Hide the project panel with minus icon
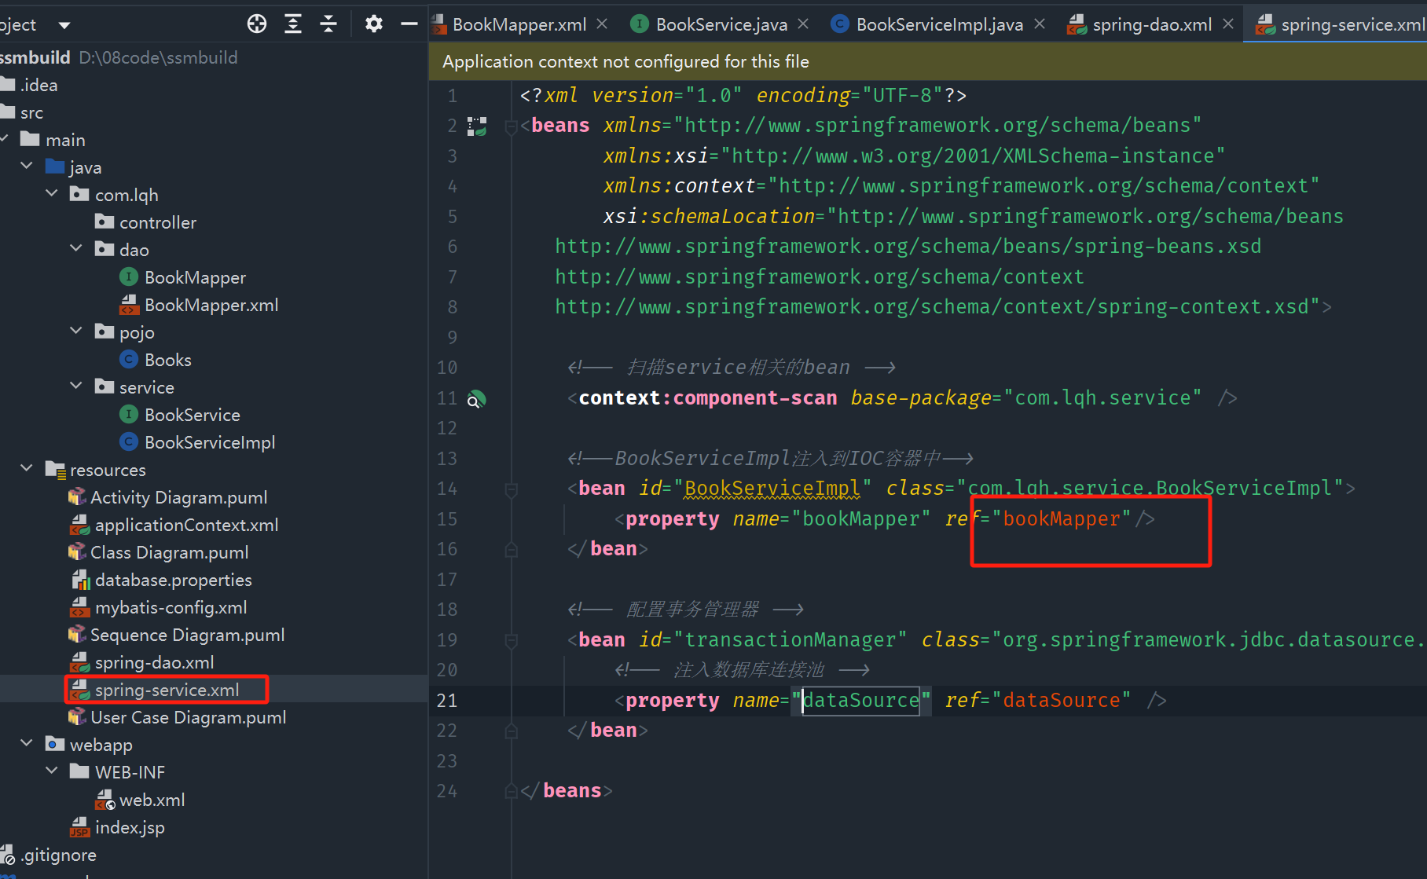 [x=409, y=24]
